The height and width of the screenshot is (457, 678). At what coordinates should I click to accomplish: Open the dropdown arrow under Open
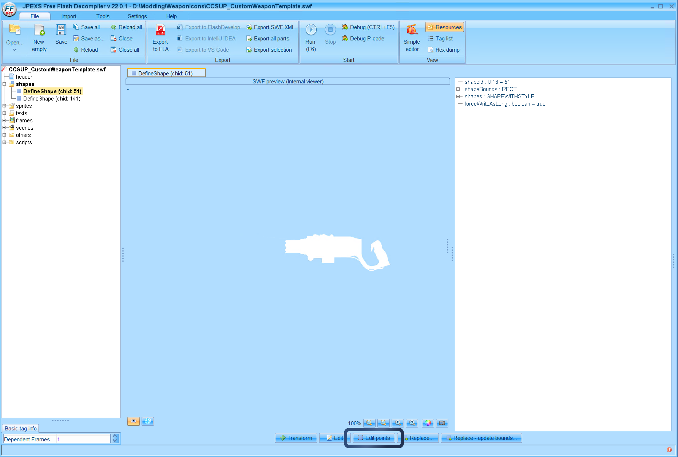tap(15, 50)
